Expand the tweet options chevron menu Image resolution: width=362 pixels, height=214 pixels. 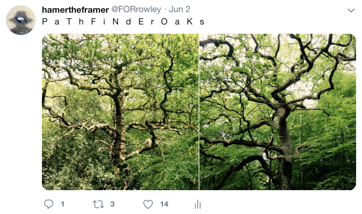[x=351, y=10]
